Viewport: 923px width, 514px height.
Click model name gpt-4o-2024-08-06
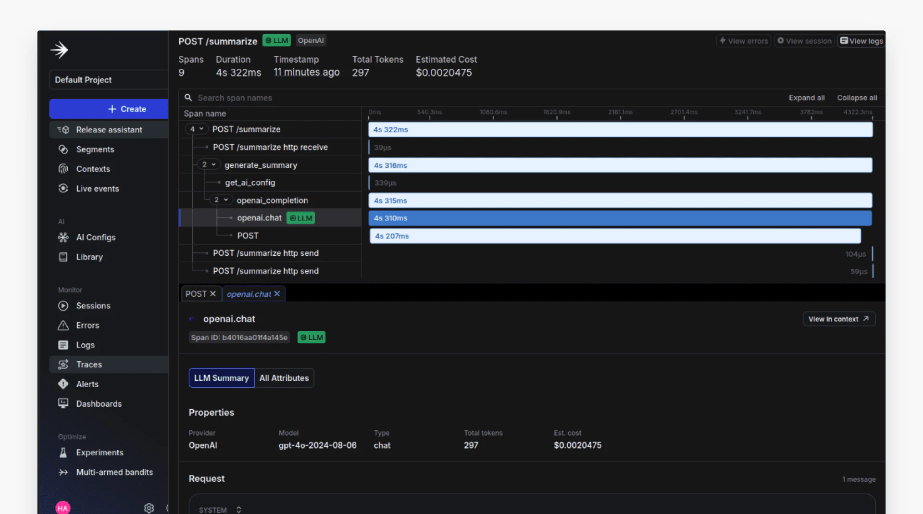point(317,445)
